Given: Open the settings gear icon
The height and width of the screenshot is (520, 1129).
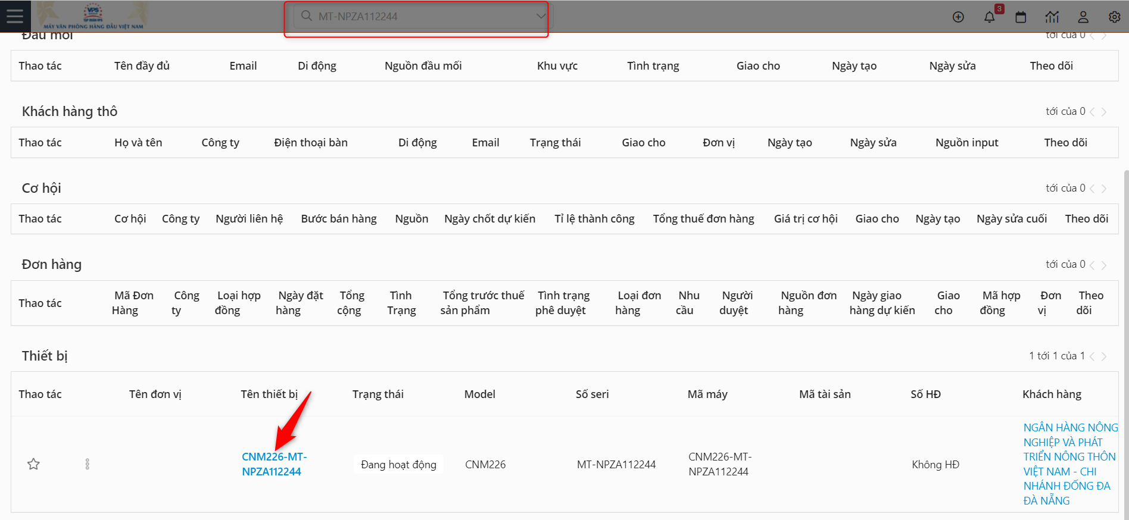Looking at the screenshot, I should pos(1115,17).
